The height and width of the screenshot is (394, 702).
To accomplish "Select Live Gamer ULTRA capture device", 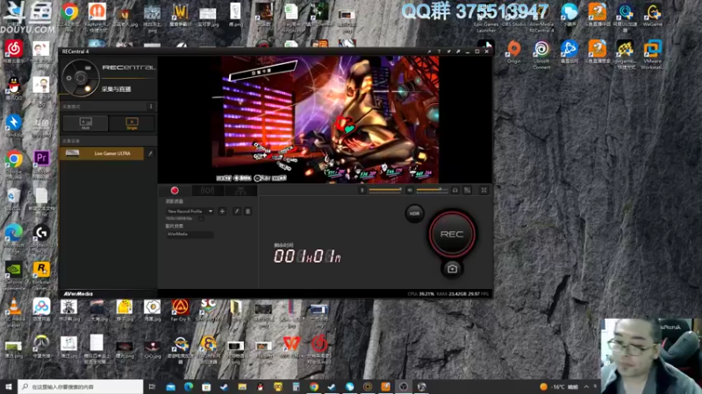I will 102,153.
